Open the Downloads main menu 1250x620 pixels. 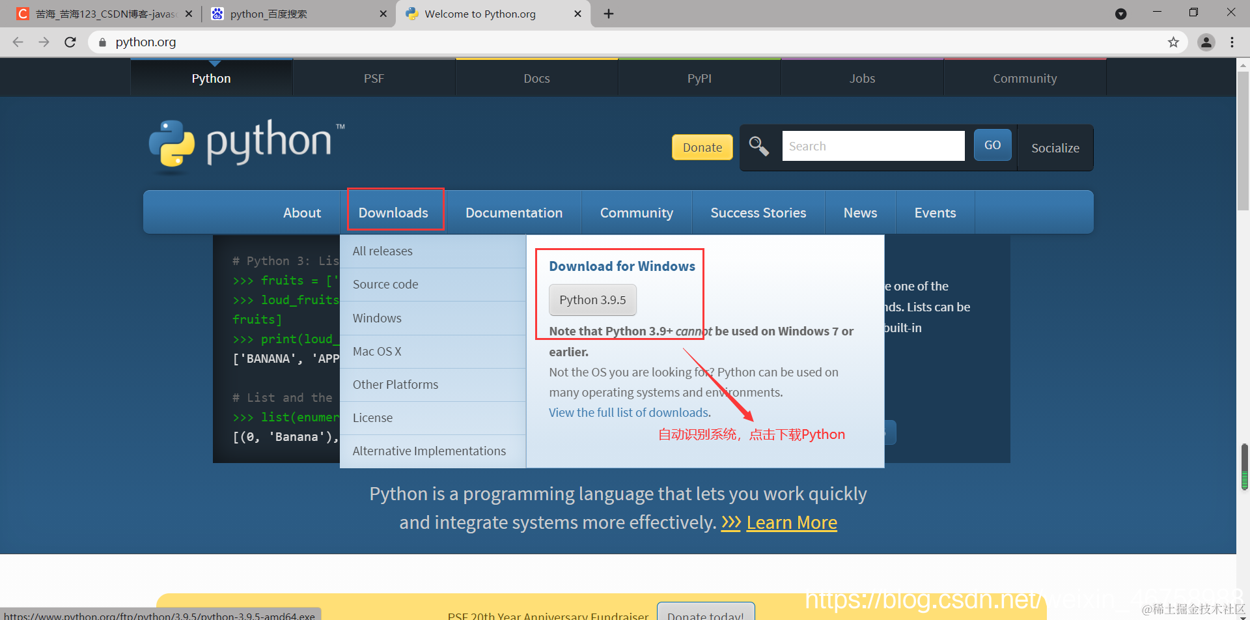(x=393, y=213)
